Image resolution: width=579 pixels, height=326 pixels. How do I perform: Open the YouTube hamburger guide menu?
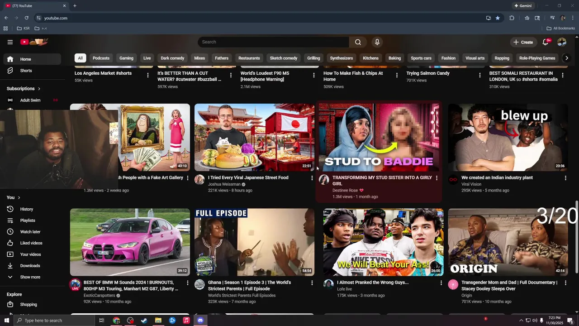pyautogui.click(x=10, y=42)
